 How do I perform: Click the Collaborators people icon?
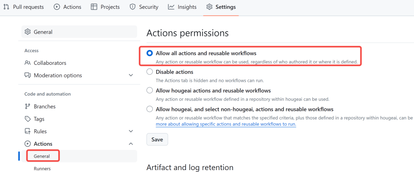coord(28,63)
